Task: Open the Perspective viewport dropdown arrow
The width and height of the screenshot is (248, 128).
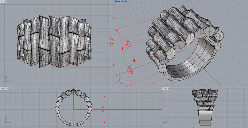Action: [126, 1]
